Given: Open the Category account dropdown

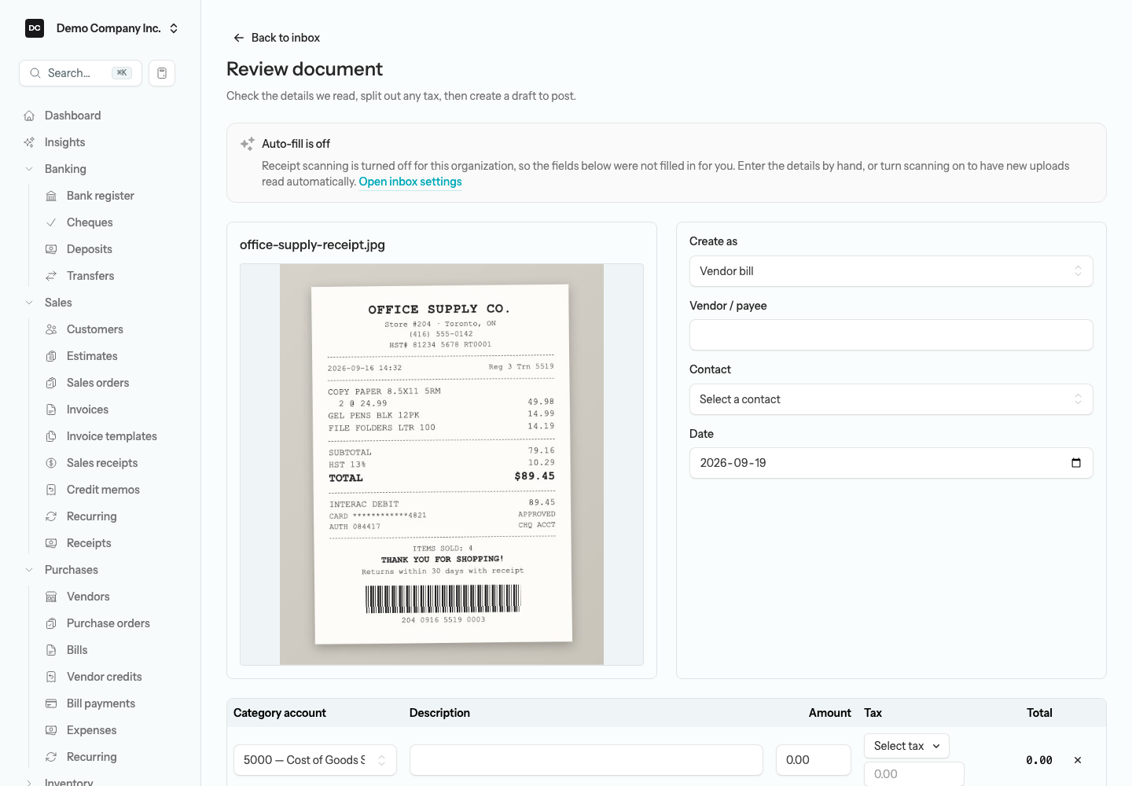Looking at the screenshot, I should tap(315, 760).
